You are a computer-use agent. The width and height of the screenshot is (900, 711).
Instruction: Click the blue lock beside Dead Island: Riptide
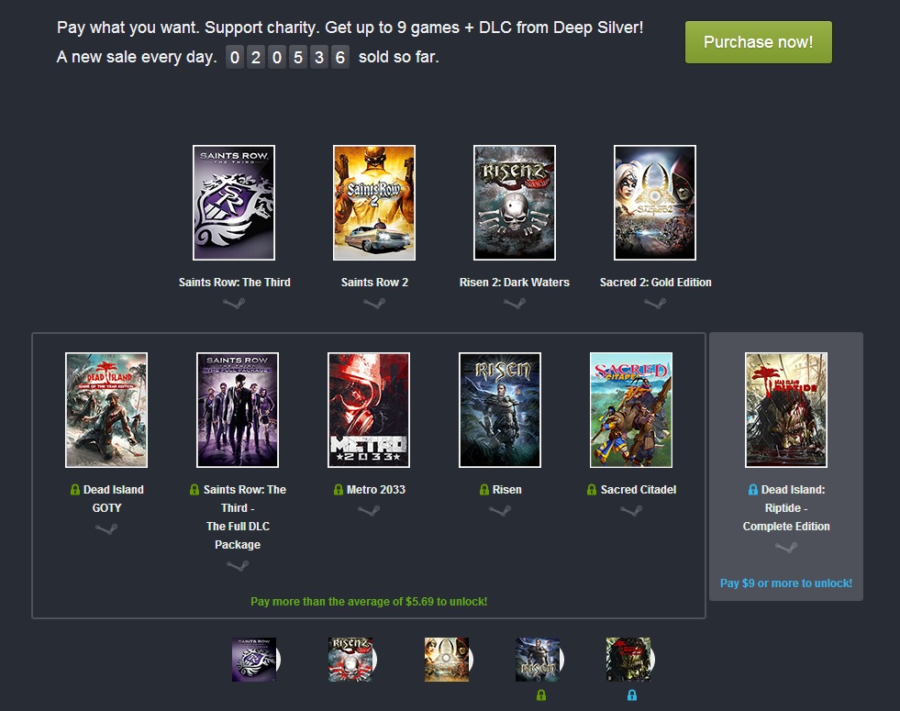(753, 490)
